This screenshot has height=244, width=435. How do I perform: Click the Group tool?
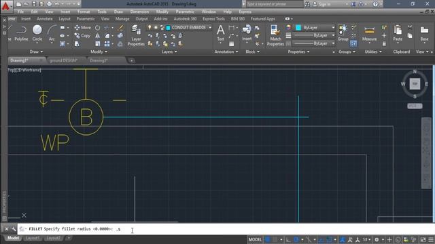point(343,33)
